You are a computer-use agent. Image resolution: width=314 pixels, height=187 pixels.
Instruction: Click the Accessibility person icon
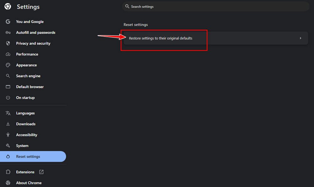(x=8, y=135)
